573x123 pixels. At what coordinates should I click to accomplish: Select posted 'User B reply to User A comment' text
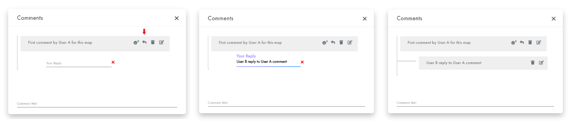(x=454, y=63)
